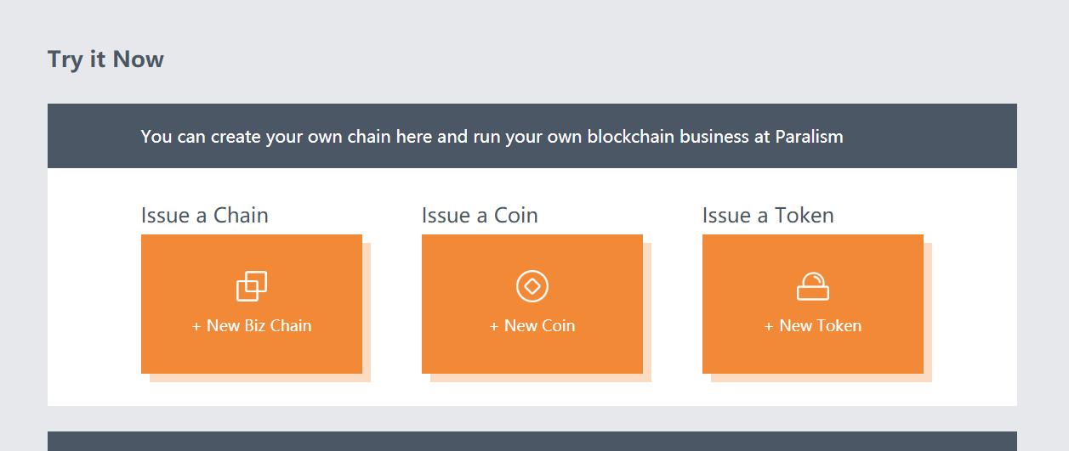Select the '+ New Biz Chain' label

252,325
